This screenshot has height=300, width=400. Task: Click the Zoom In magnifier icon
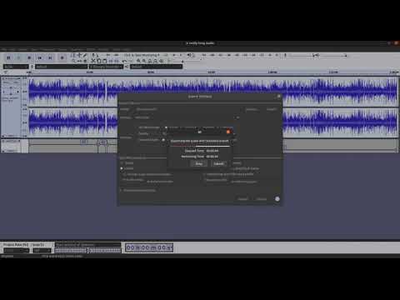pos(138,61)
